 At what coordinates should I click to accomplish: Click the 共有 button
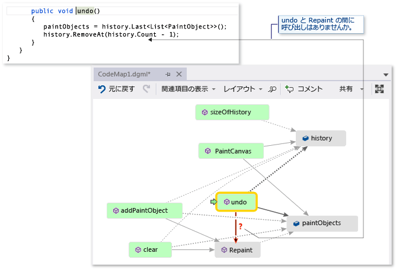pyautogui.click(x=346, y=89)
